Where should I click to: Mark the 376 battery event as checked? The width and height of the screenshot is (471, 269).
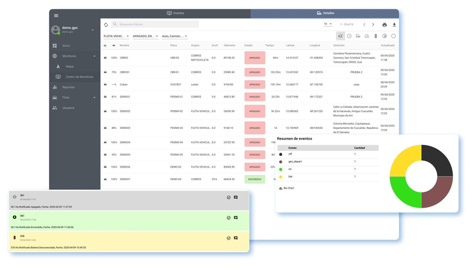point(229,238)
